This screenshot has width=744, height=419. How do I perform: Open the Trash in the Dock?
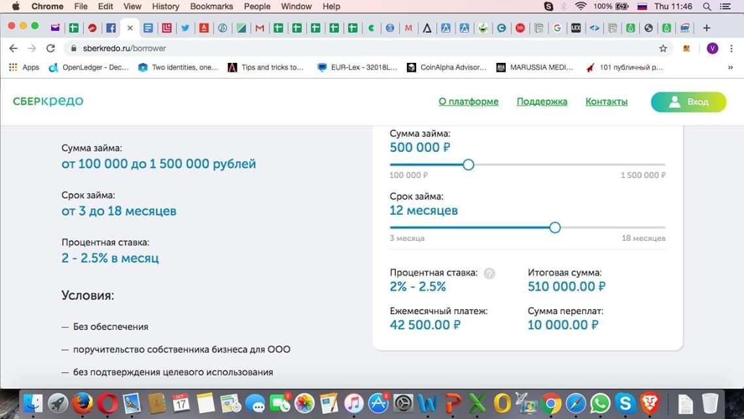(x=710, y=404)
